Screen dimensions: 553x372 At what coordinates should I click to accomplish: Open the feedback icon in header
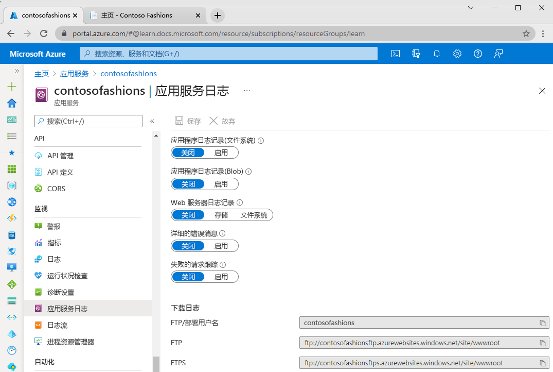pos(498,54)
